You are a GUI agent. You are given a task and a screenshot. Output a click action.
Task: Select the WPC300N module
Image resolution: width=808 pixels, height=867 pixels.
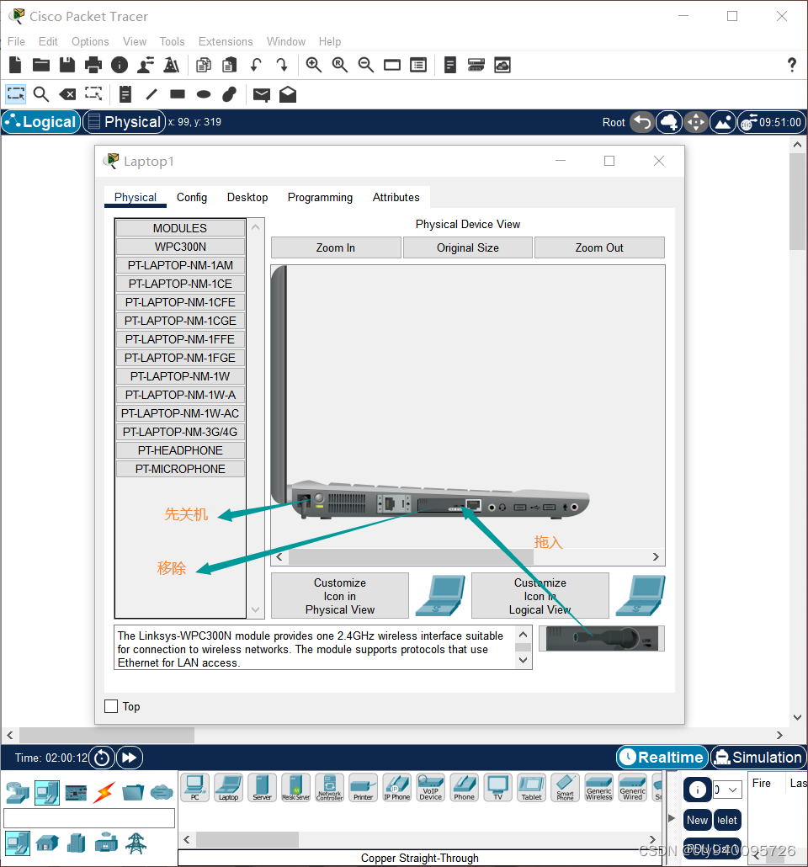[x=180, y=247]
